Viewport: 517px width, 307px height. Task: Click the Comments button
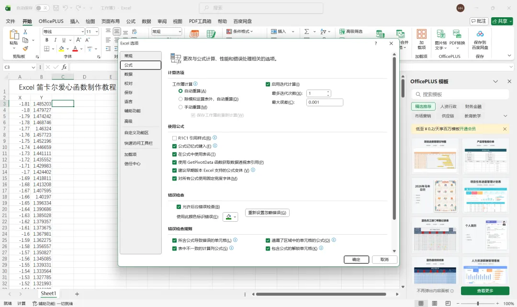pos(479,21)
